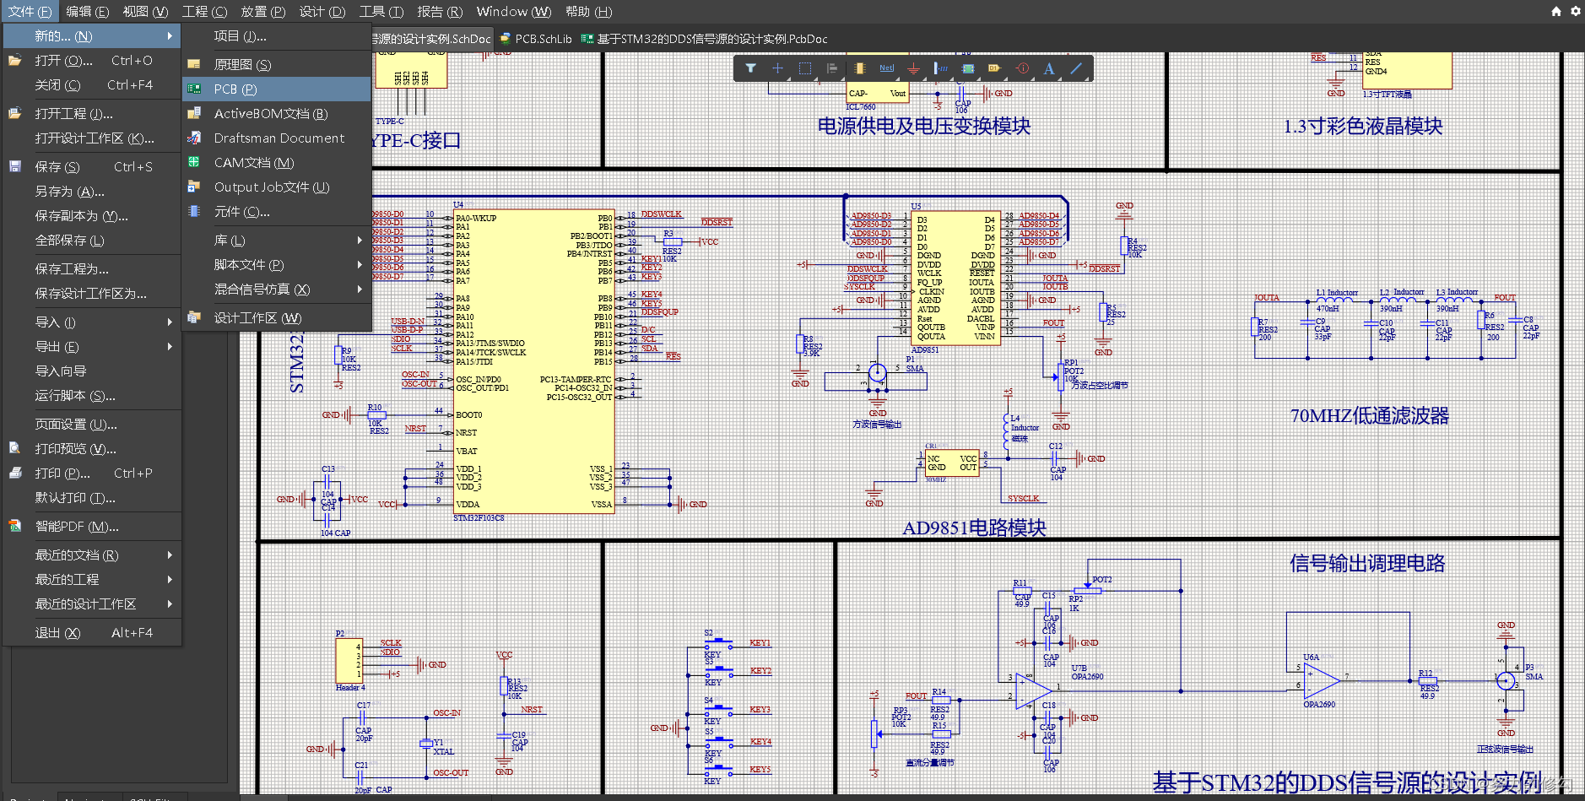Open the 视图 (V) menu

145,12
